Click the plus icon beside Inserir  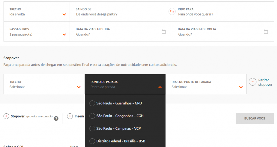70,116
